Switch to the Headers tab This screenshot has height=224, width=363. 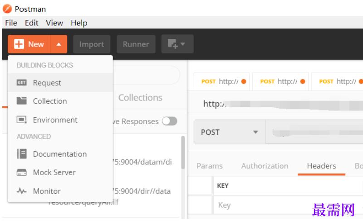tap(322, 166)
